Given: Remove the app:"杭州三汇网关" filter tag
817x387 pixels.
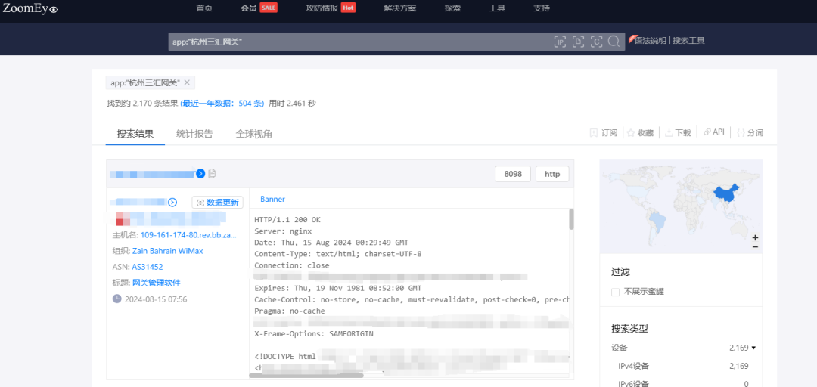Looking at the screenshot, I should [x=187, y=82].
